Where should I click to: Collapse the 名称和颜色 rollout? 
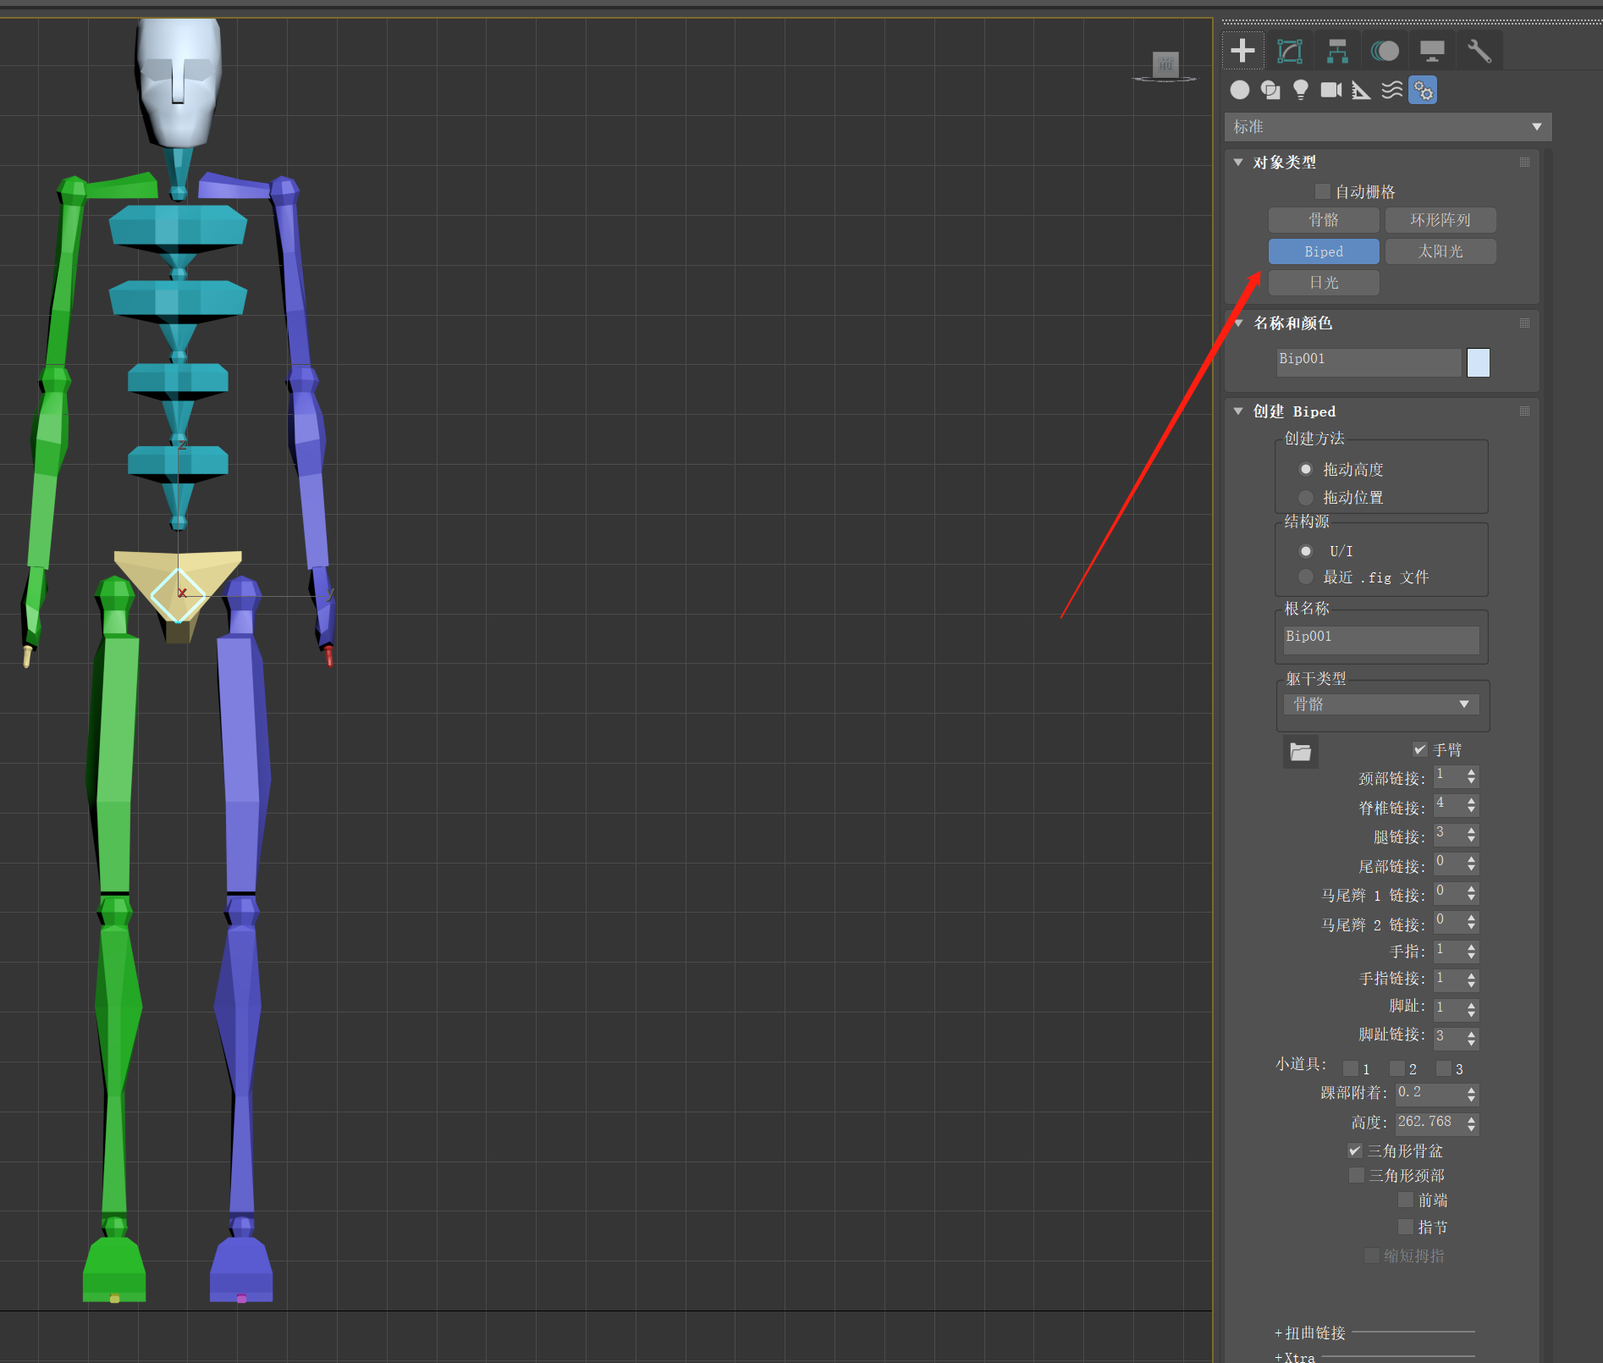pyautogui.click(x=1238, y=323)
